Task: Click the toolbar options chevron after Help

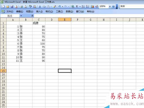Action: tap(117, 7)
